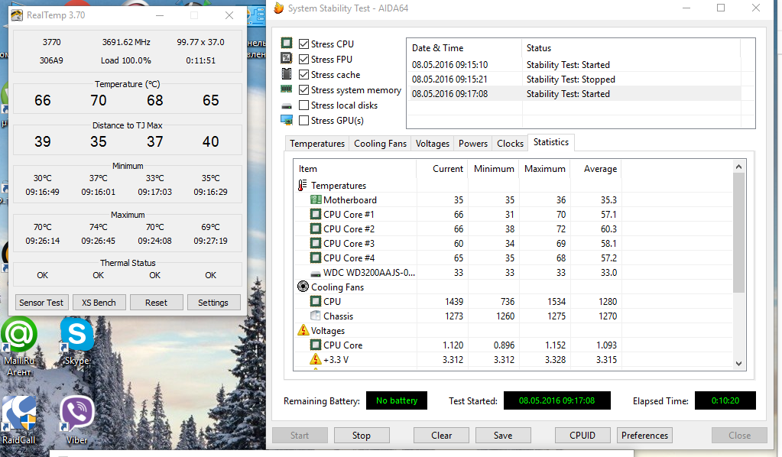This screenshot has width=782, height=457.
Task: Uncheck the Stress cache checkbox
Action: click(x=303, y=75)
